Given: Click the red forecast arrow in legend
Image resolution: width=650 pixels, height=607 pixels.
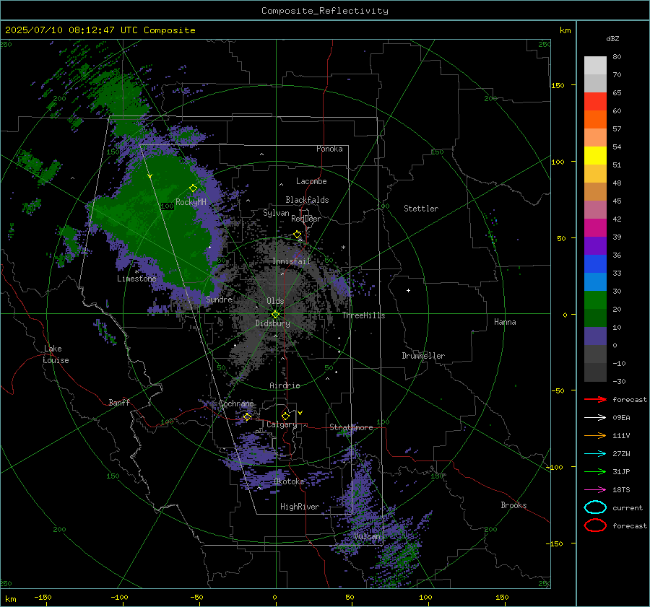Looking at the screenshot, I should [595, 399].
